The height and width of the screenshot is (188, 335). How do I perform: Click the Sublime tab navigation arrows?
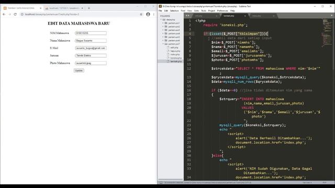point(187,16)
